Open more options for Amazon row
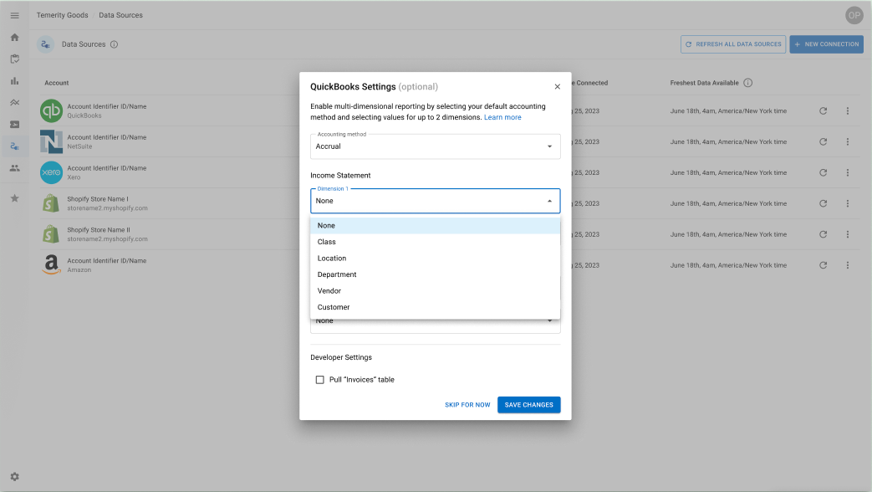Viewport: 872px width, 492px height. (847, 265)
